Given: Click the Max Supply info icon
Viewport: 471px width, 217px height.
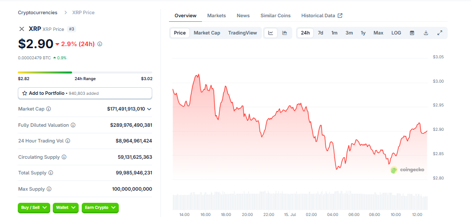Looking at the screenshot, I should pos(49,189).
